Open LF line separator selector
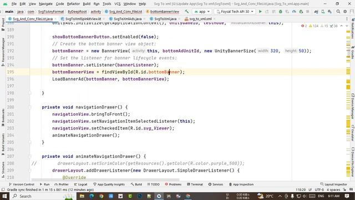 click(x=310, y=189)
